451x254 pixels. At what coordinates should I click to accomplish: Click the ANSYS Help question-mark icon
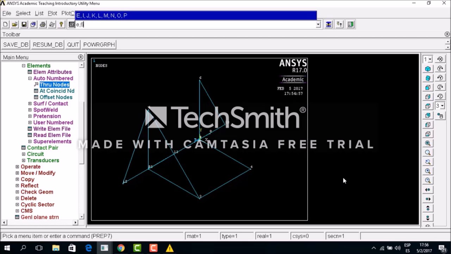pyautogui.click(x=61, y=24)
